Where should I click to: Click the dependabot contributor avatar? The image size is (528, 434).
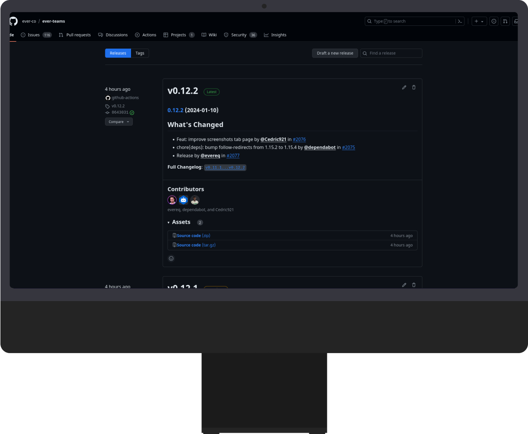(x=183, y=200)
